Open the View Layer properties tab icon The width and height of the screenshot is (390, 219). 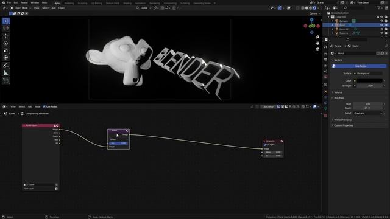(x=325, y=66)
